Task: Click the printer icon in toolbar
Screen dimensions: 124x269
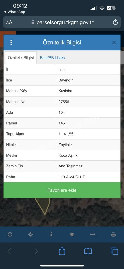Action: click(113, 234)
